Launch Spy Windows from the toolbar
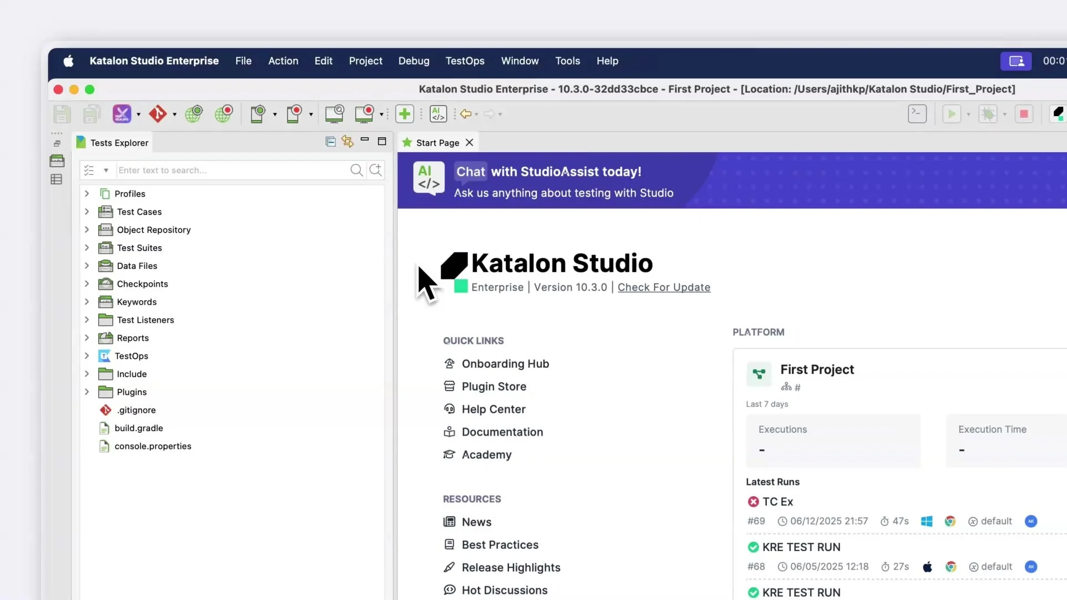 pyautogui.click(x=334, y=114)
